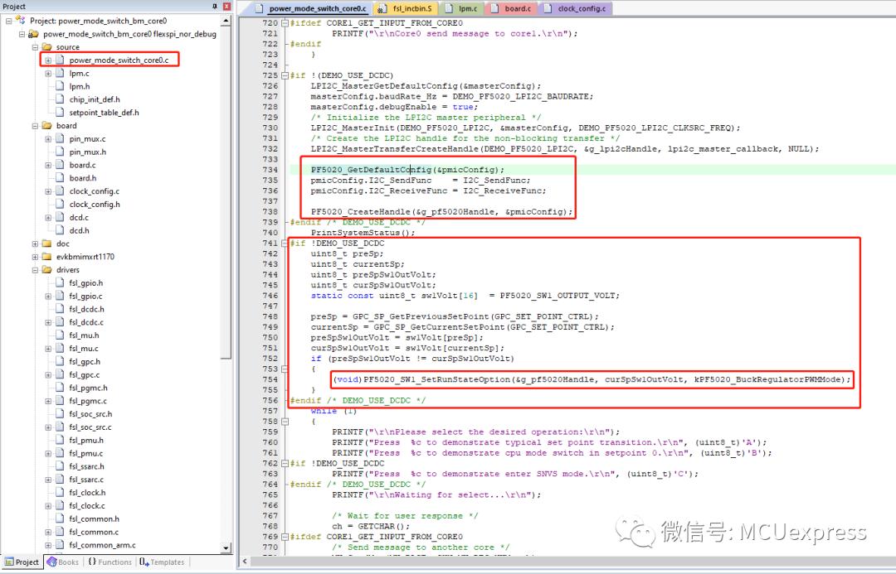Select clock_config.c in the project tree
This screenshot has height=574, width=896.
95,191
